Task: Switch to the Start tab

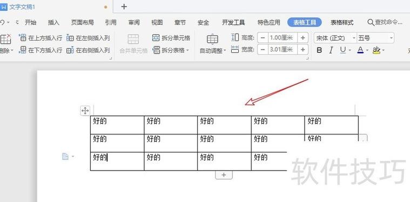Action: pyautogui.click(x=31, y=23)
